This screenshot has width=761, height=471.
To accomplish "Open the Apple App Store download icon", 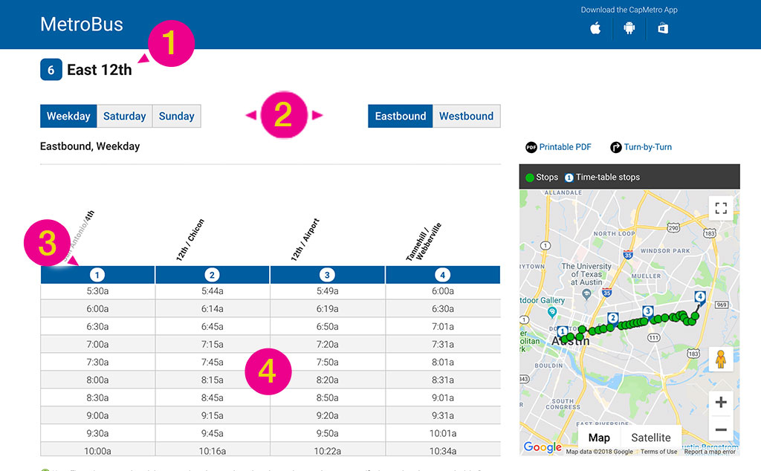I will point(595,29).
